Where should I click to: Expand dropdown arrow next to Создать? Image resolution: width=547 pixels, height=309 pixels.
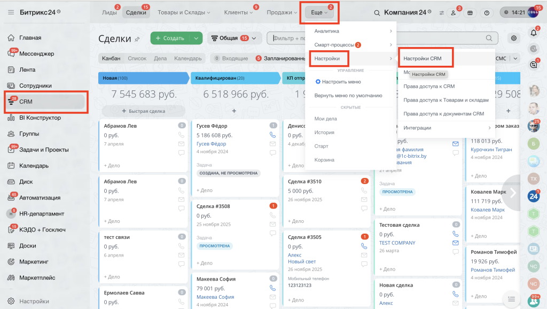196,38
